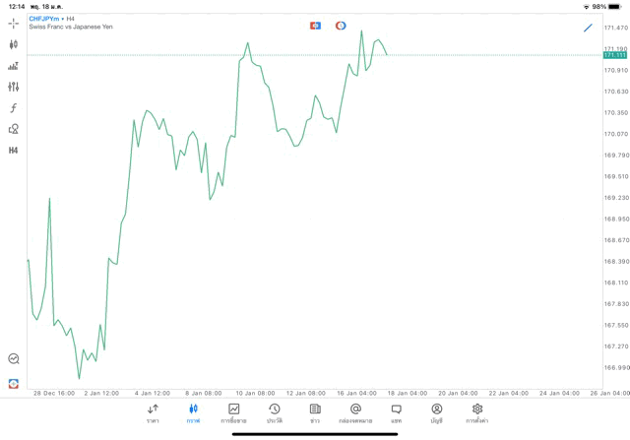Activate the crosshair cursor tool
Screen dimensions: 630x440
click(x=14, y=23)
